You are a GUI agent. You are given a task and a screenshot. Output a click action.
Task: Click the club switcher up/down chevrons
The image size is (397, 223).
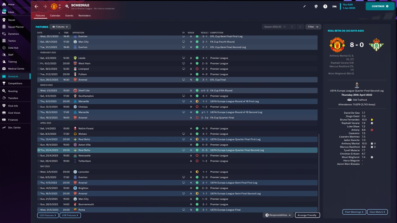pyautogui.click(x=60, y=7)
